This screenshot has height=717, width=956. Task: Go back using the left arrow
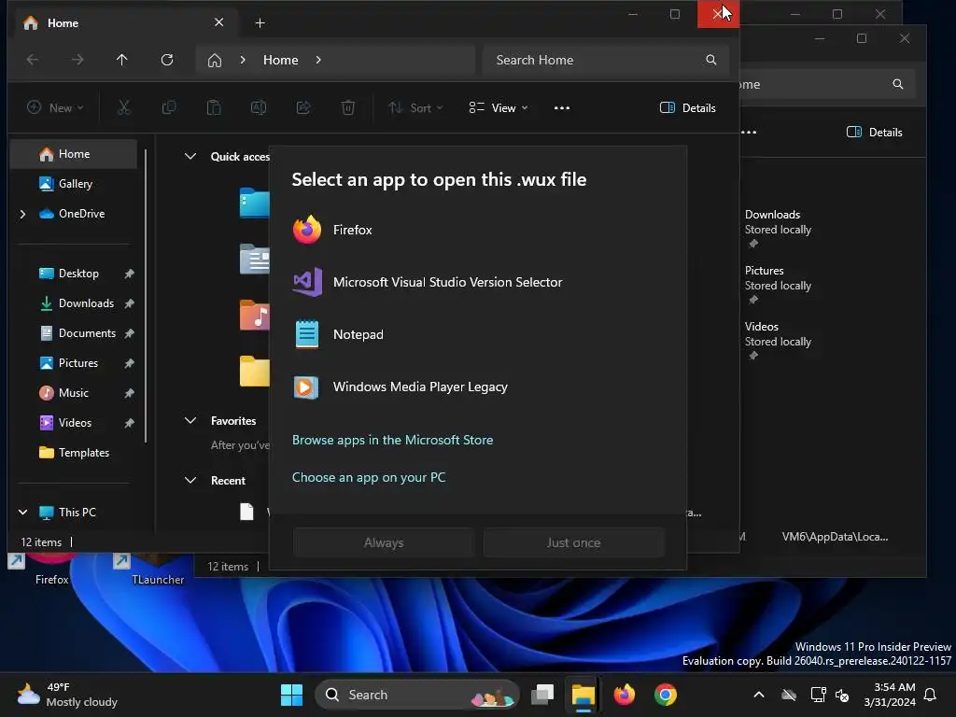(33, 60)
